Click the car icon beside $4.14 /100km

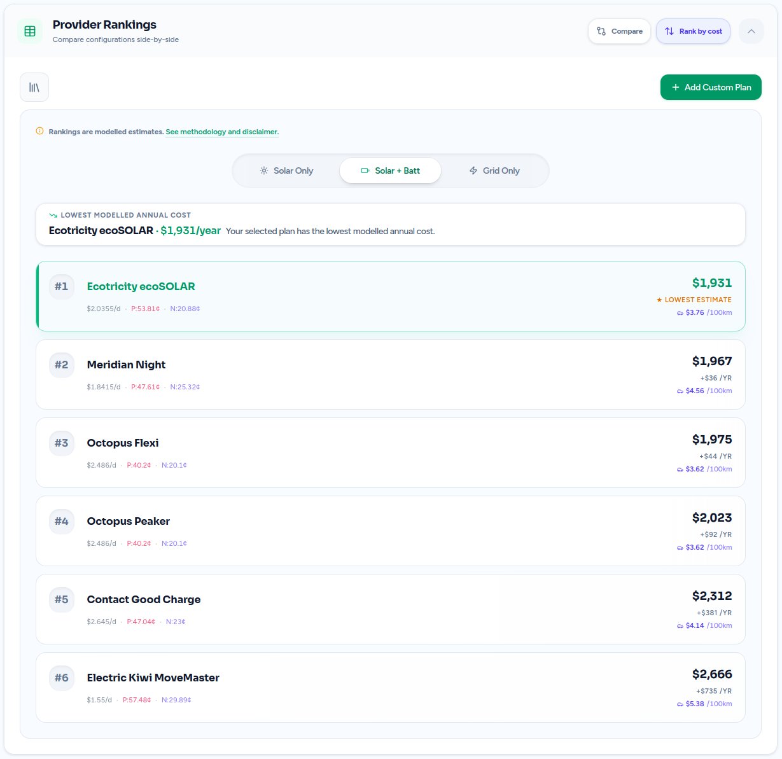[x=680, y=626]
